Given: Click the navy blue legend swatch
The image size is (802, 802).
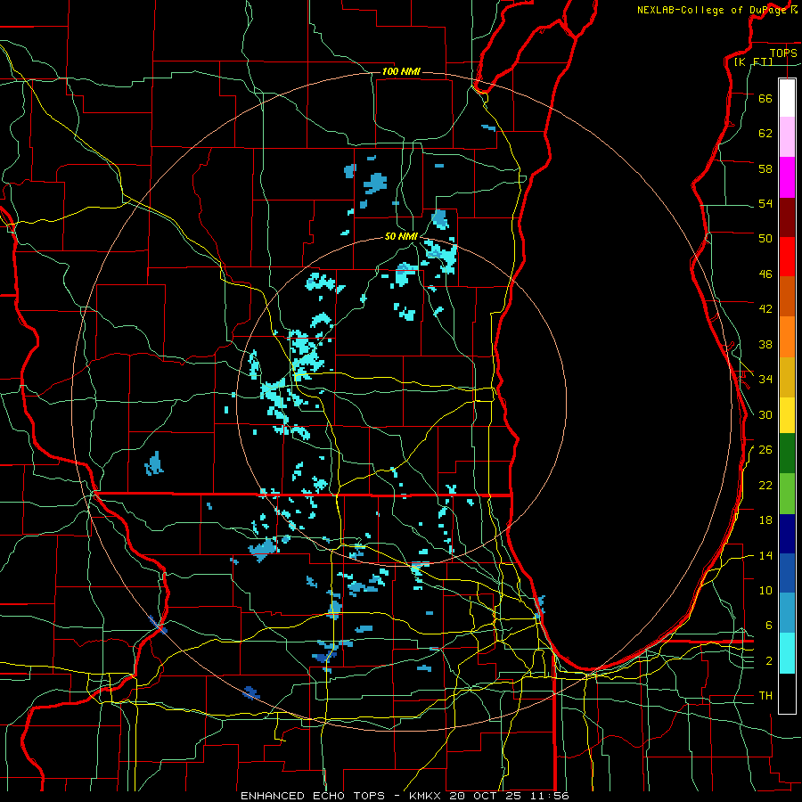Looking at the screenshot, I should pyautogui.click(x=787, y=534).
